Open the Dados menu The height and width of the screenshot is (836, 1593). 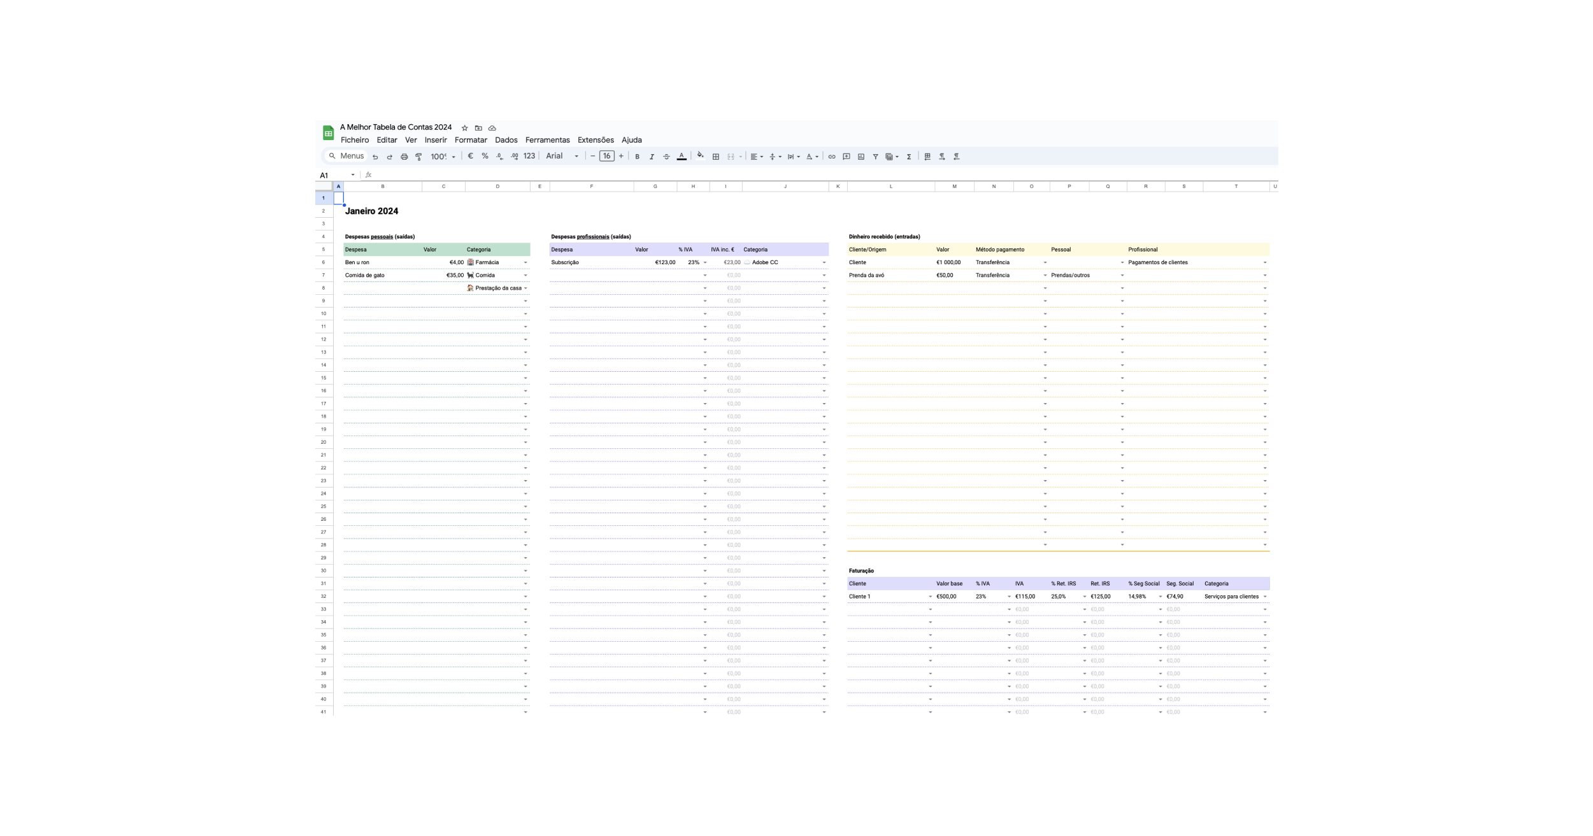(506, 140)
